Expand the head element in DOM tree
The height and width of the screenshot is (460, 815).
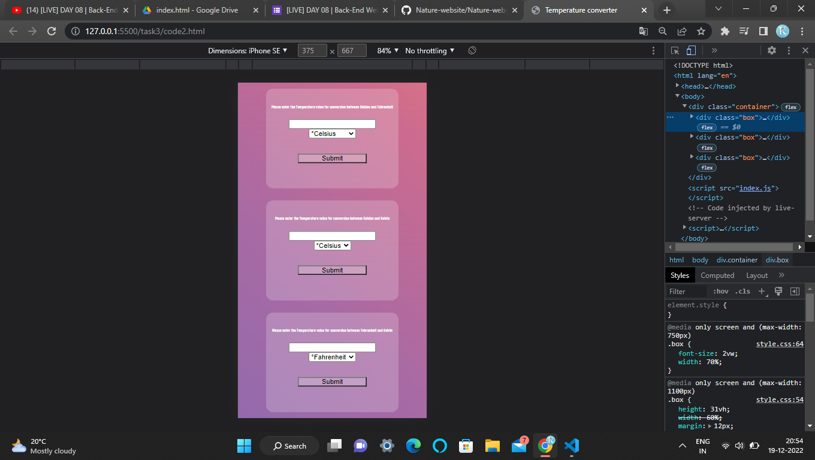click(x=677, y=86)
